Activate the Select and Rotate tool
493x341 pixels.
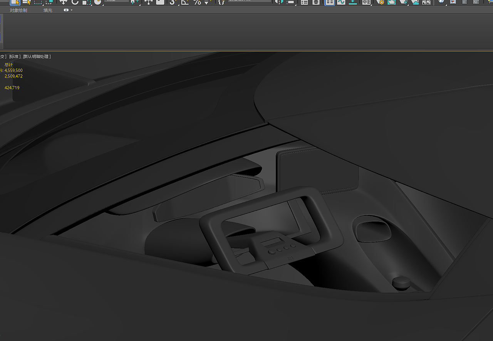point(75,2)
